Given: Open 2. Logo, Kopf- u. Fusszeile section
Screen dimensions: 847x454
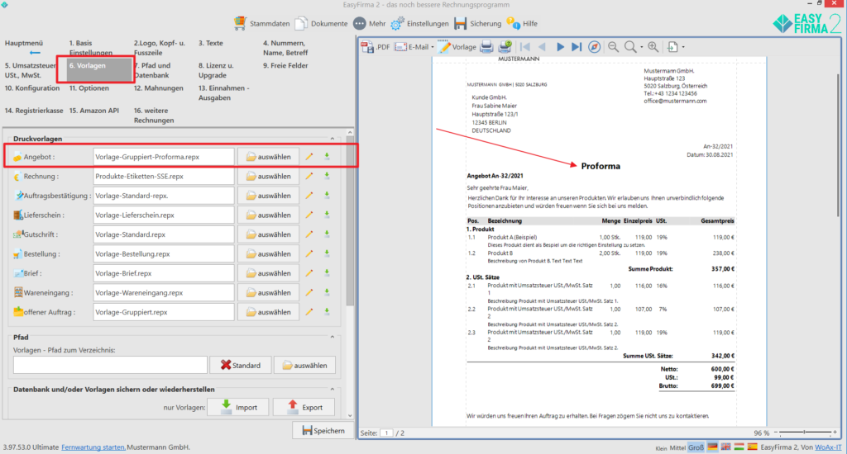Looking at the screenshot, I should pyautogui.click(x=160, y=47).
